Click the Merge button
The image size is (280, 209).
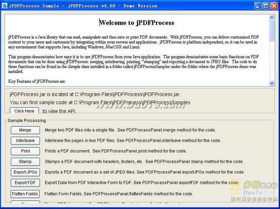click(x=25, y=130)
